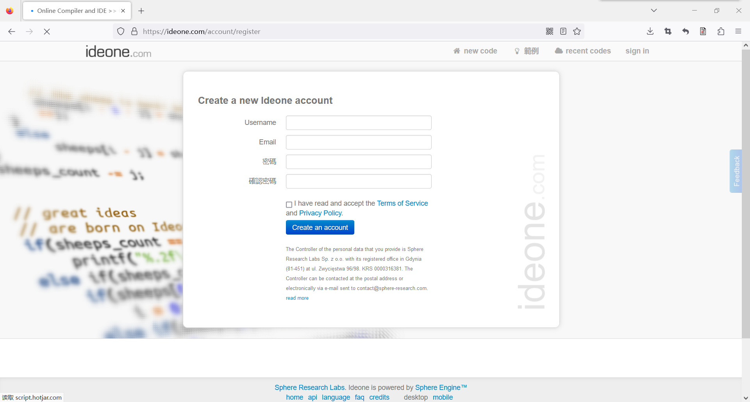Click the Create an account button
This screenshot has height=402, width=750.
tap(320, 228)
